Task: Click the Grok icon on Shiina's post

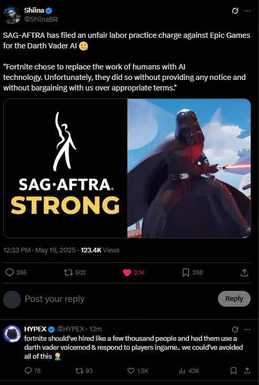Action: pos(235,11)
